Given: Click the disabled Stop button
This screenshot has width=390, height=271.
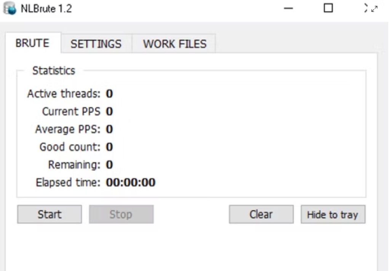Looking at the screenshot, I should pos(121,214).
